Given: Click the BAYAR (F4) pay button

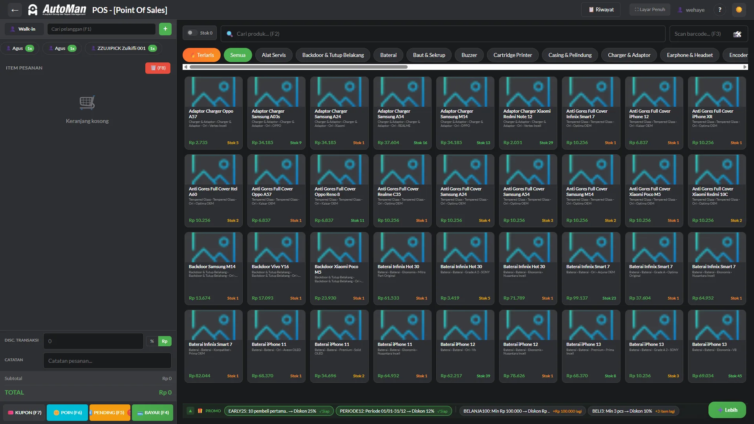Looking at the screenshot, I should click(152, 413).
